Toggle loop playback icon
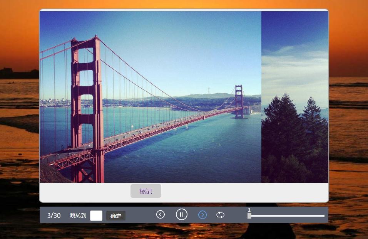368x239 pixels. pyautogui.click(x=220, y=215)
